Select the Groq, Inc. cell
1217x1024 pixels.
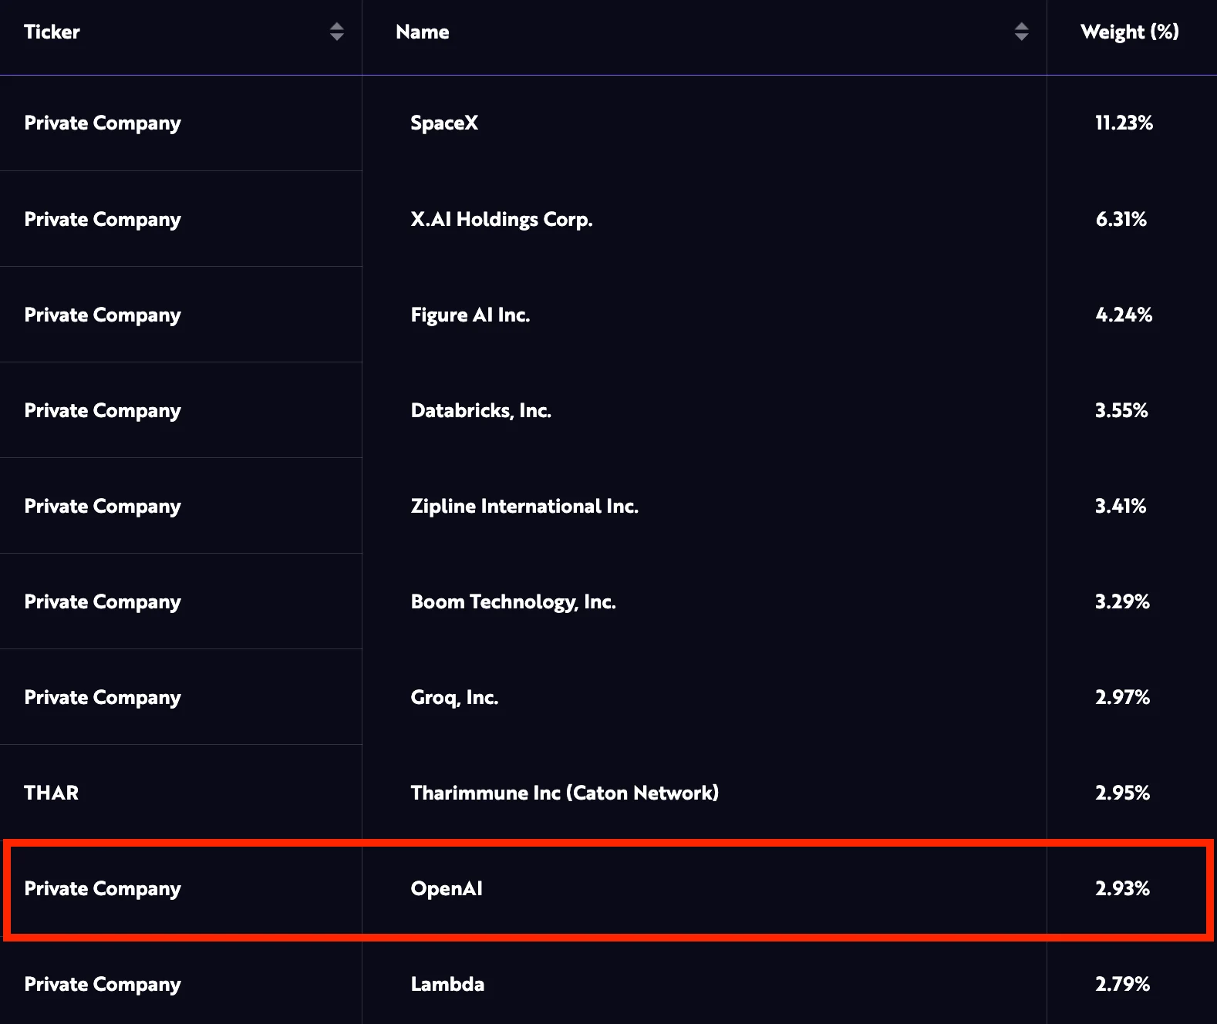(455, 697)
